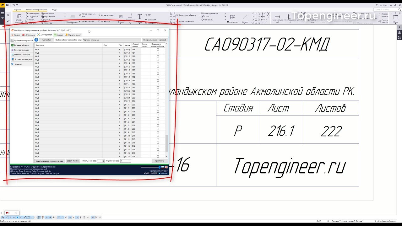Switch to Чертеж ribbon tab
This screenshot has height=226, width=402.
[17, 10]
